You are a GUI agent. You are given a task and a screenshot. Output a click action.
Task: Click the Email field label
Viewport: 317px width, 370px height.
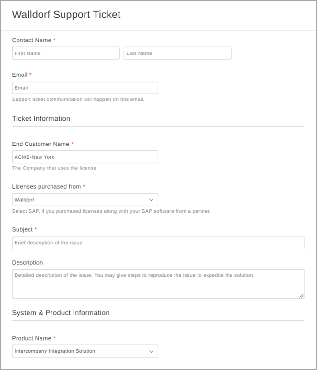tap(20, 75)
